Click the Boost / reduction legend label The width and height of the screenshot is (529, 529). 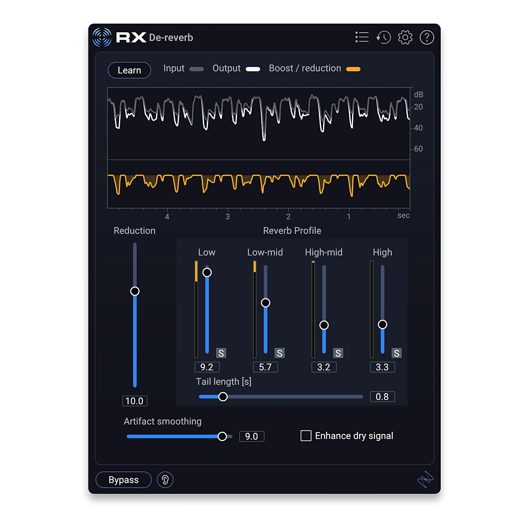click(x=305, y=68)
